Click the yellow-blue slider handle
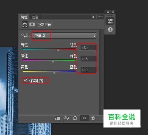The height and width of the screenshot is (135, 148). 54,73
